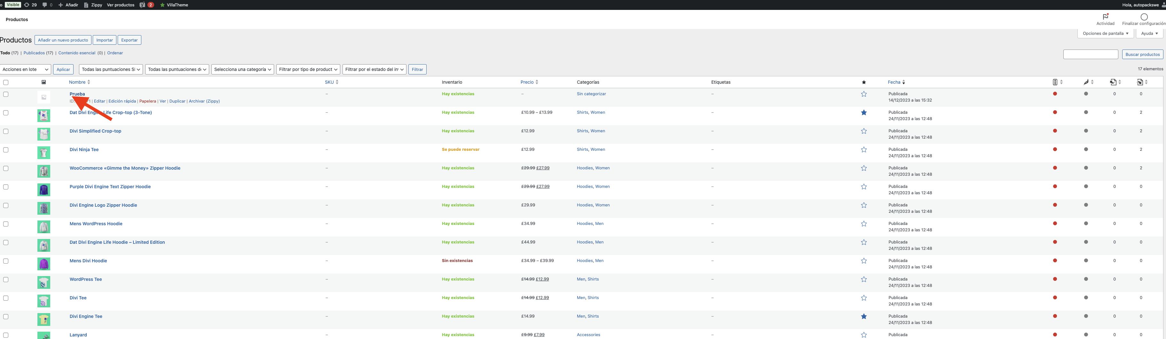Click the Yoast SEO icon in admin bar

click(x=143, y=5)
